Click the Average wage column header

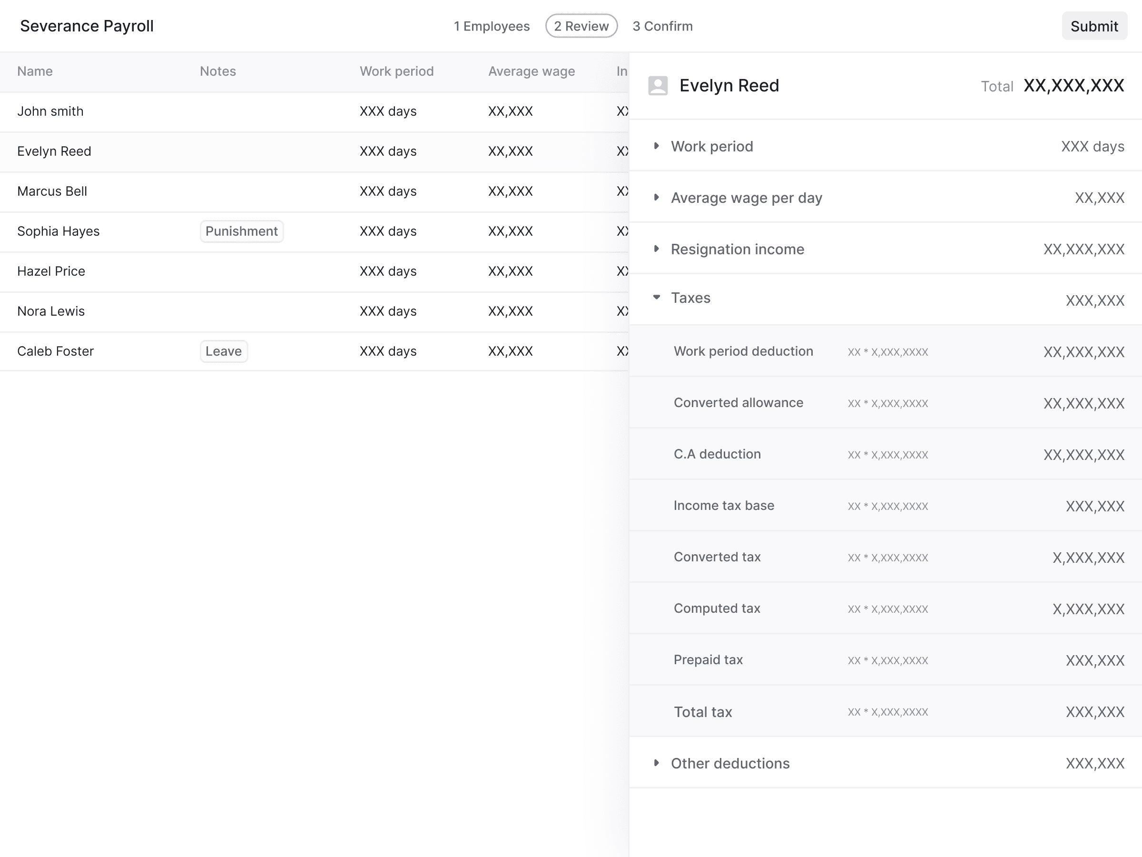[531, 71]
